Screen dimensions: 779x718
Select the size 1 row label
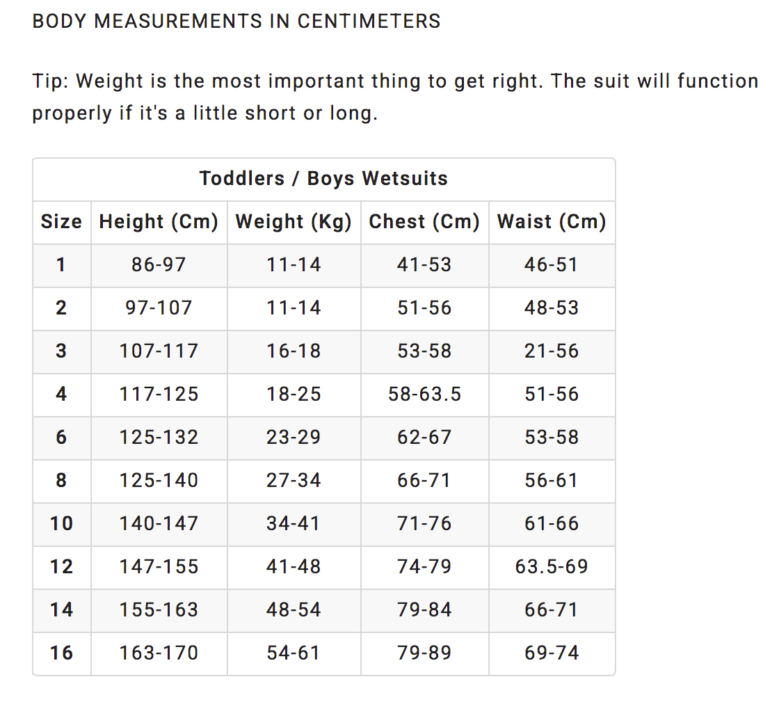pyautogui.click(x=61, y=265)
